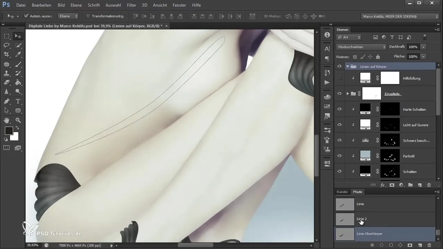Expand the Einzelteile group
443x249 pixels.
tap(347, 94)
